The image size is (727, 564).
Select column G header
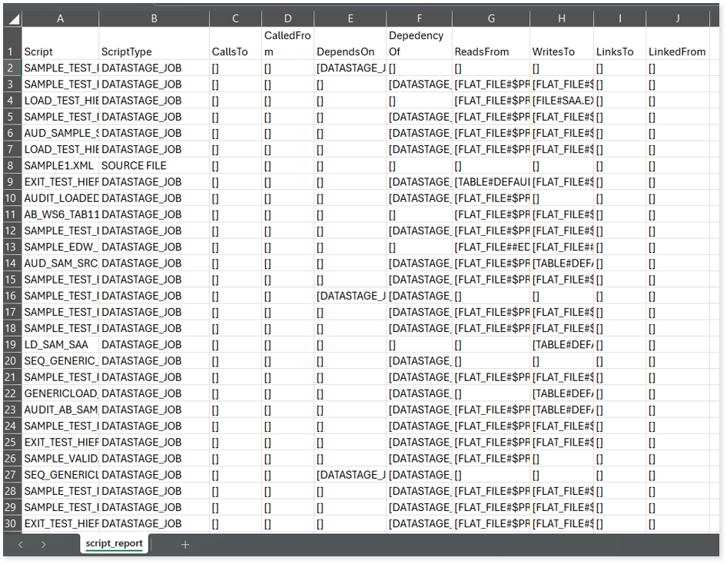[x=490, y=18]
